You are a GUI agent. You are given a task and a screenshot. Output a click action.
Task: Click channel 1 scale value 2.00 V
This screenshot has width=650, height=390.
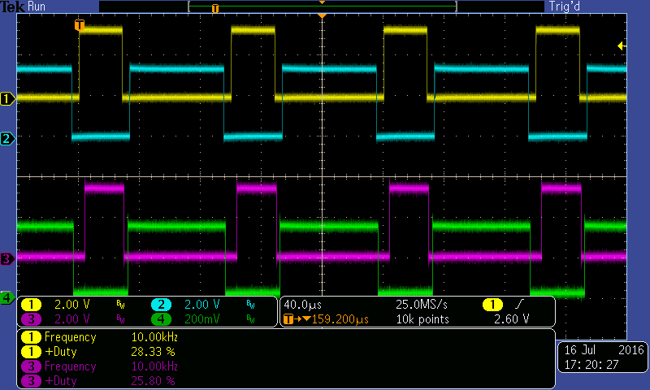pos(72,305)
